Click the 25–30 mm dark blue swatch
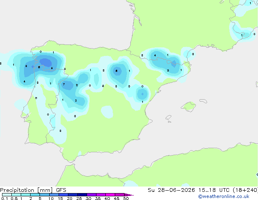The height and width of the screenshot is (200, 258). coord(82,195)
